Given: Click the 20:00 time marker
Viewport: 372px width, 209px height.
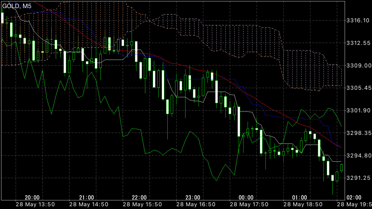Looking at the screenshot, I should (x=32, y=198).
